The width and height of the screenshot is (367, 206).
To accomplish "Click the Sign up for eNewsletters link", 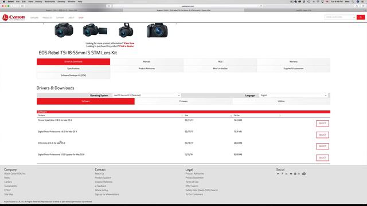I will (107, 195).
